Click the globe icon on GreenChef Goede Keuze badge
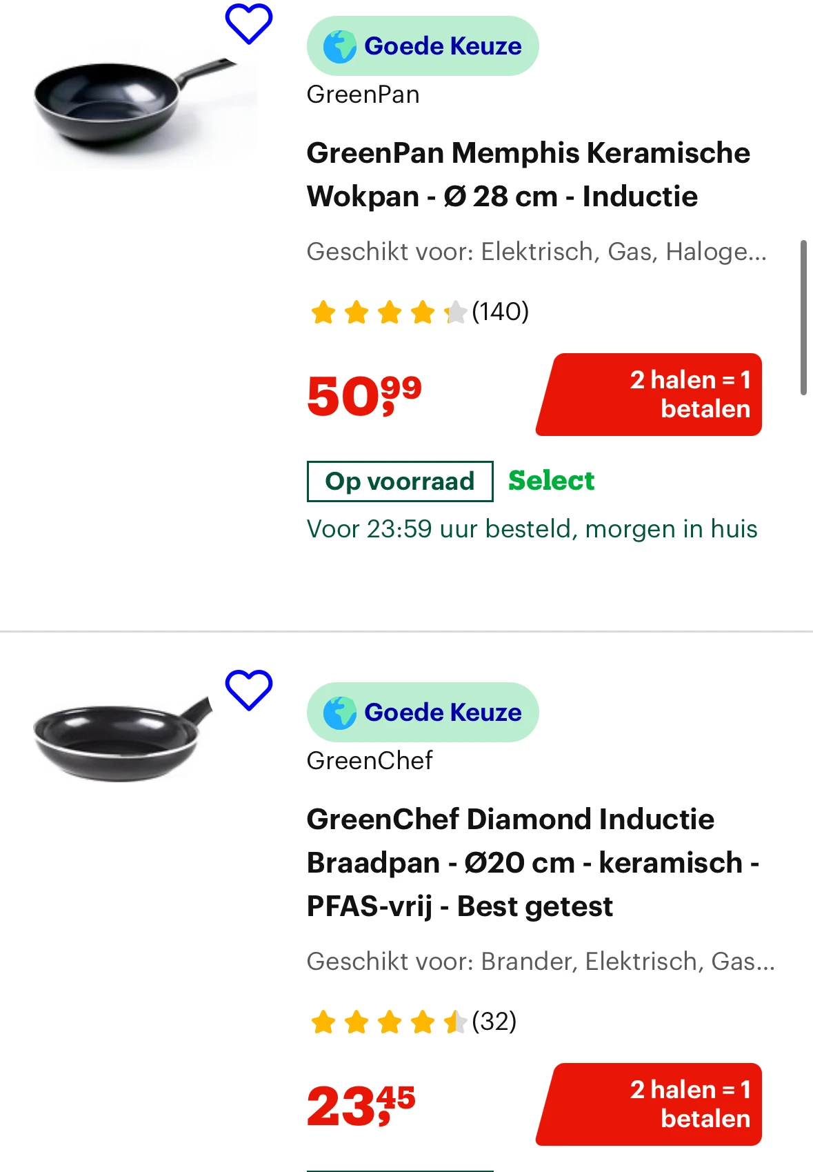 340,713
